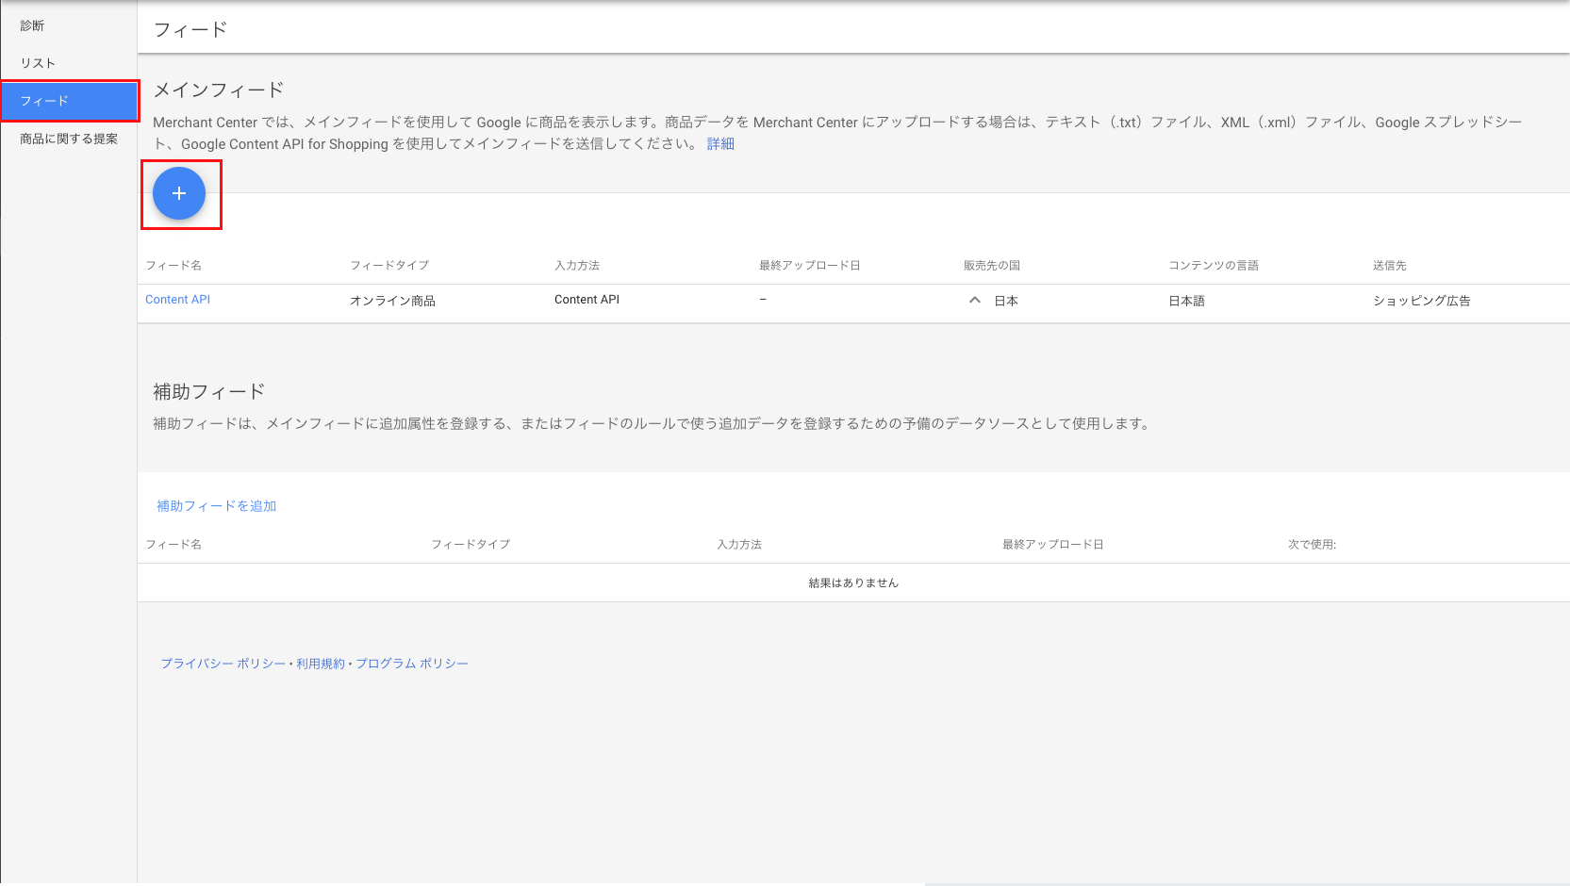The height and width of the screenshot is (886, 1570).
Task: Click the ショッピング広告 destination cell
Action: coord(1421,301)
